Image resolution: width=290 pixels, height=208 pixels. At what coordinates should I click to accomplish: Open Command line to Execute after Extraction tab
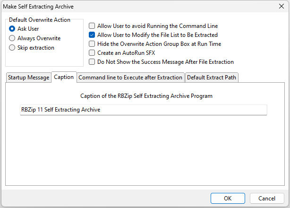click(130, 78)
